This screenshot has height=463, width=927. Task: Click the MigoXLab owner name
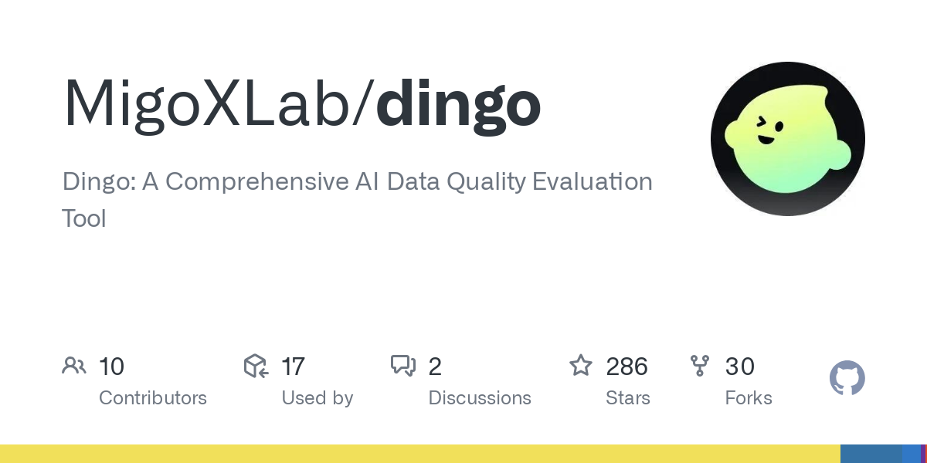(206, 103)
